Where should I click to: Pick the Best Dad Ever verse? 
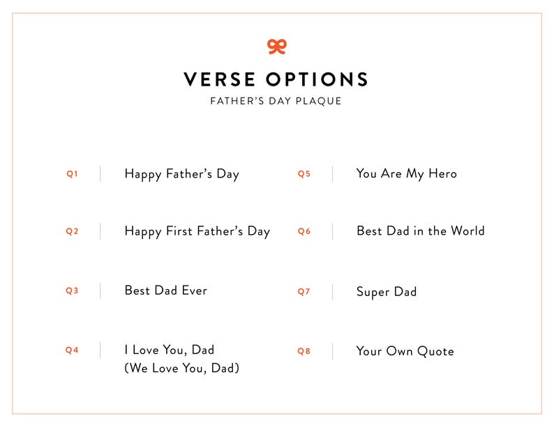(x=165, y=290)
